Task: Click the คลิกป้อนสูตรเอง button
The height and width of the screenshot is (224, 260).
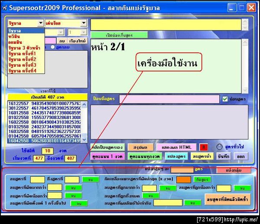Action: [x=107, y=147]
